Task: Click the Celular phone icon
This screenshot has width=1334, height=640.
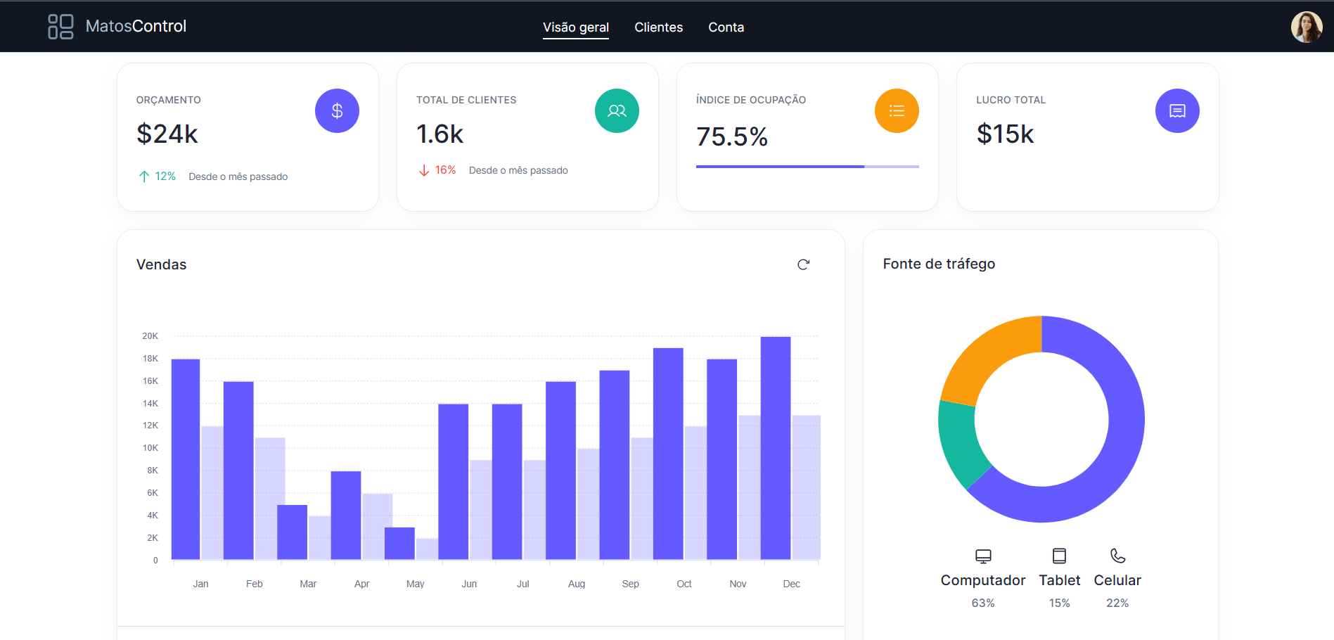Action: [1117, 556]
